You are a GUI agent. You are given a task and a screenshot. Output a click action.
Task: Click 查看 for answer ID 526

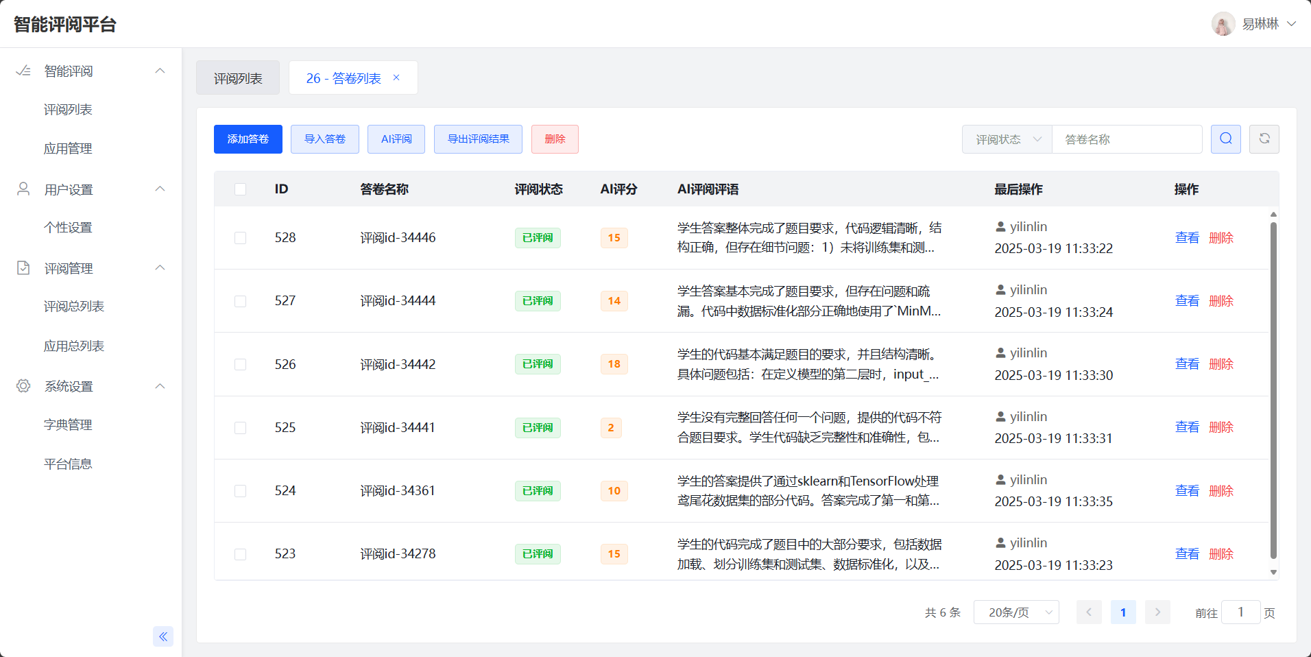[1187, 364]
